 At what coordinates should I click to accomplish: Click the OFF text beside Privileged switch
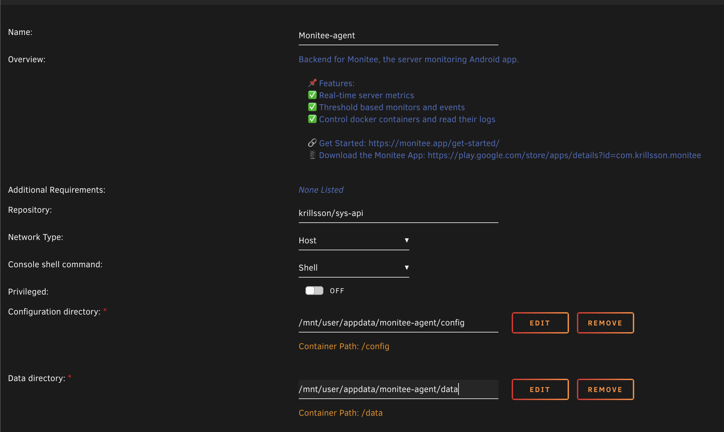pos(337,291)
